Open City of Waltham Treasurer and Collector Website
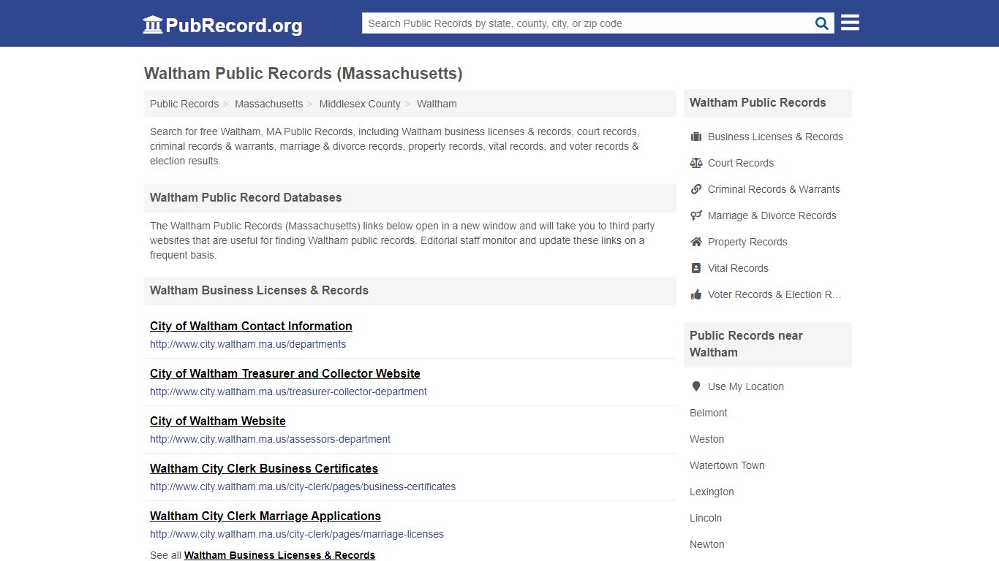The height and width of the screenshot is (561, 999). tap(285, 373)
